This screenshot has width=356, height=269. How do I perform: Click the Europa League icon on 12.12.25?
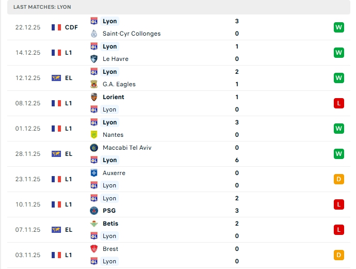(x=56, y=78)
